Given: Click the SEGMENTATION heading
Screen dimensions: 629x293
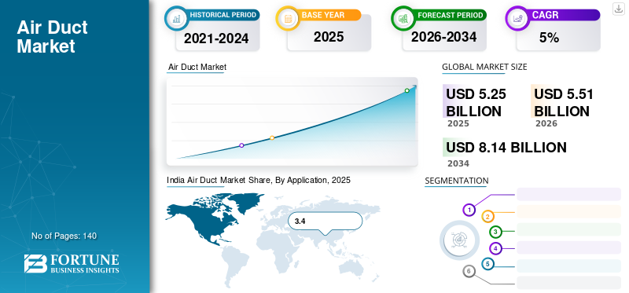Looking at the screenshot, I should pyautogui.click(x=457, y=181).
